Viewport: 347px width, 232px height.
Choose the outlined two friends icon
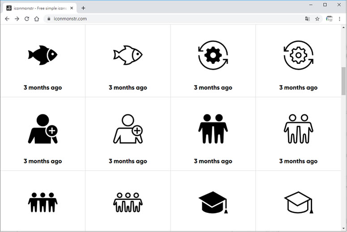click(x=298, y=129)
